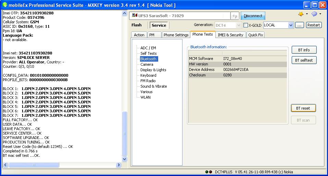Click the Device Address value 0026684F21EA
The width and height of the screenshot is (328, 176).
coord(236,70)
